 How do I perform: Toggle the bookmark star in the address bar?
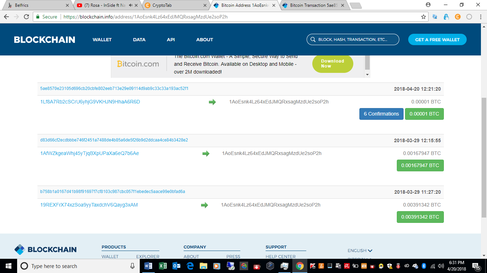tap(423, 16)
